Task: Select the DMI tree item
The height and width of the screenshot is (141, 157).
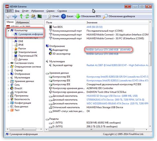Action: coord(21,41)
